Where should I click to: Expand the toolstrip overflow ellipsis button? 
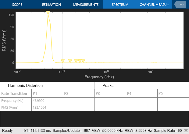click(182, 5)
